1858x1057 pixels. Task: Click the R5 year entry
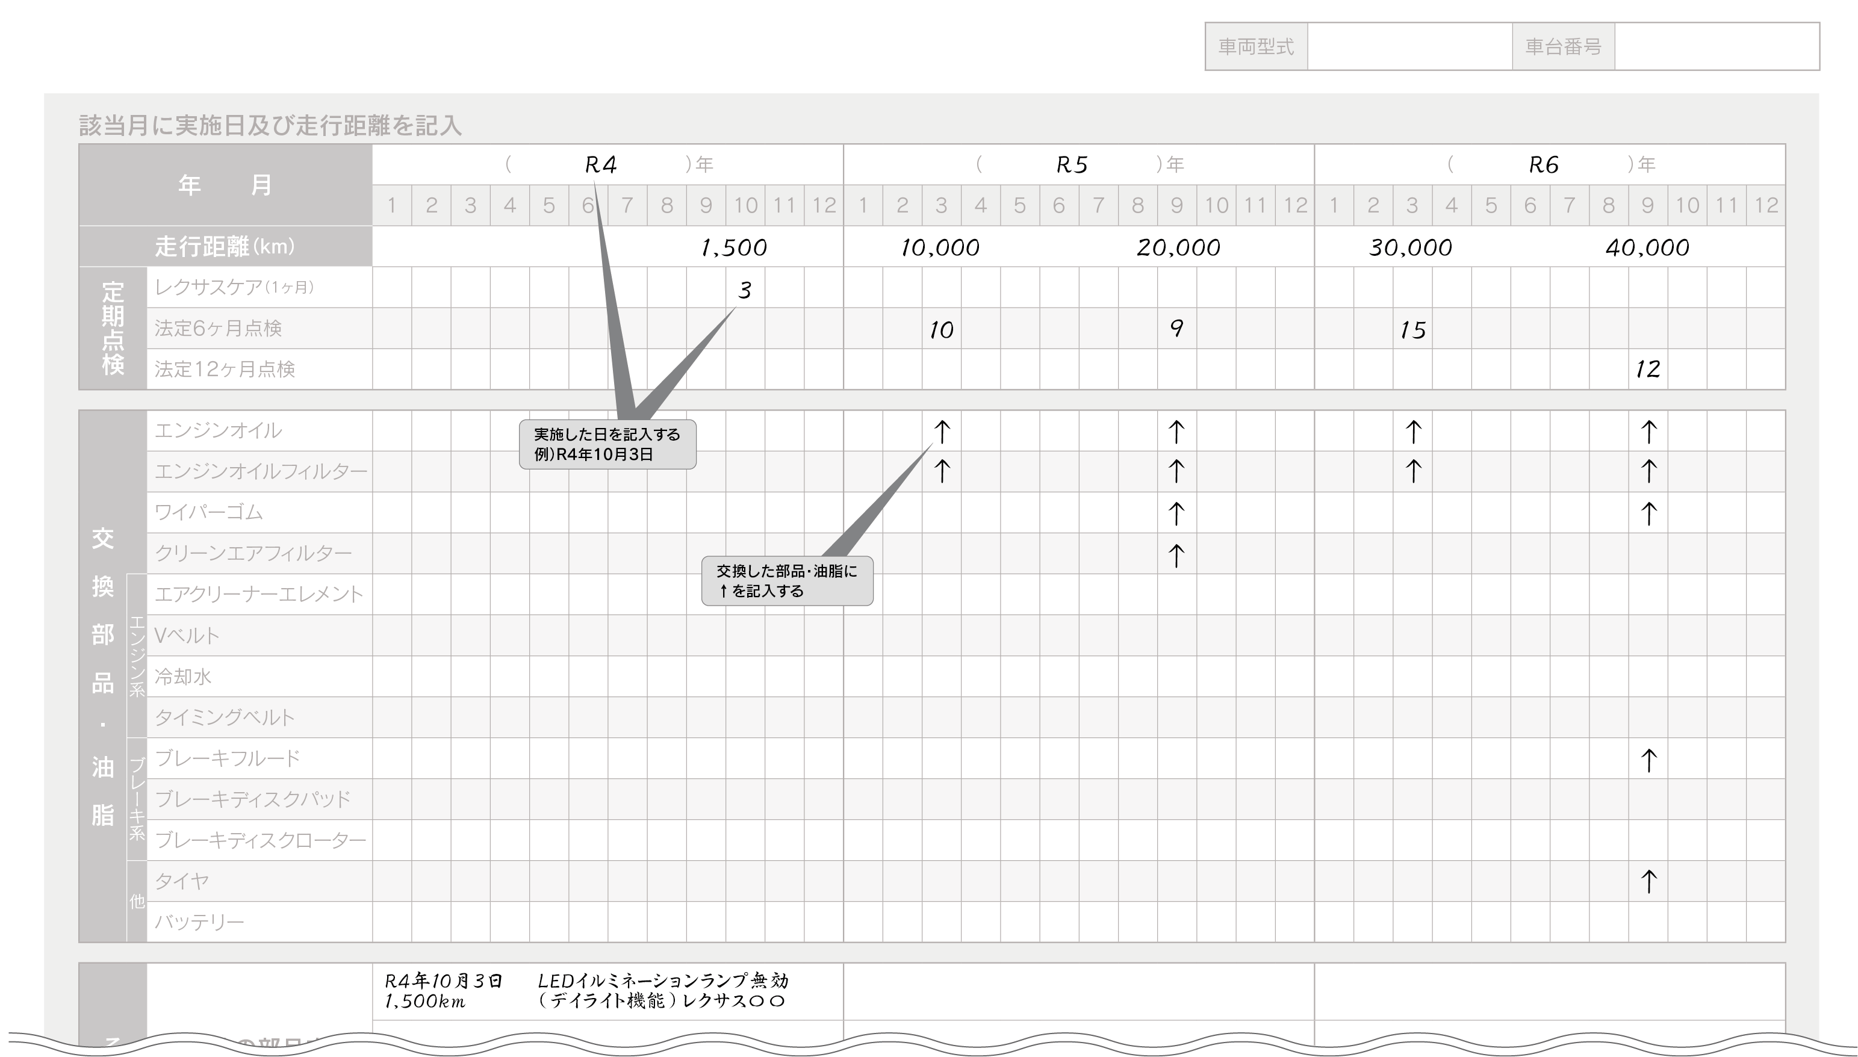pos(1072,165)
